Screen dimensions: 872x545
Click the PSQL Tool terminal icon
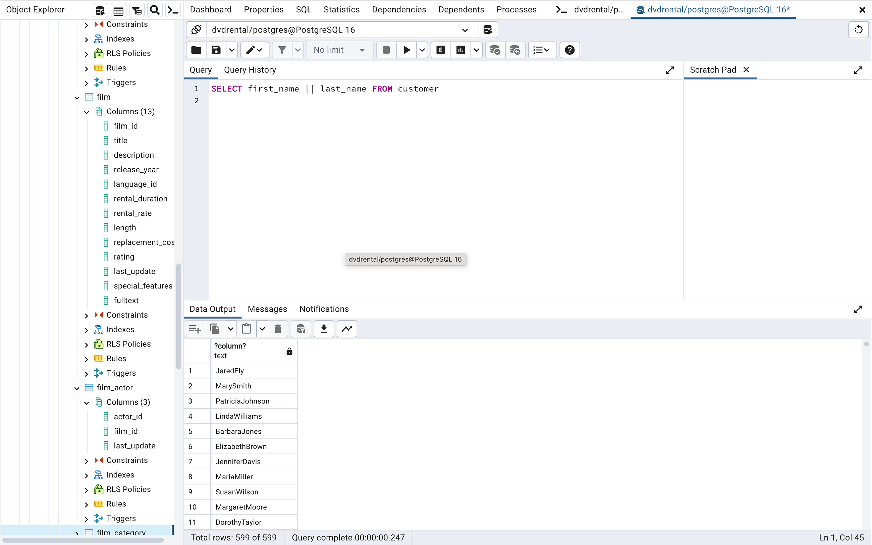point(173,10)
